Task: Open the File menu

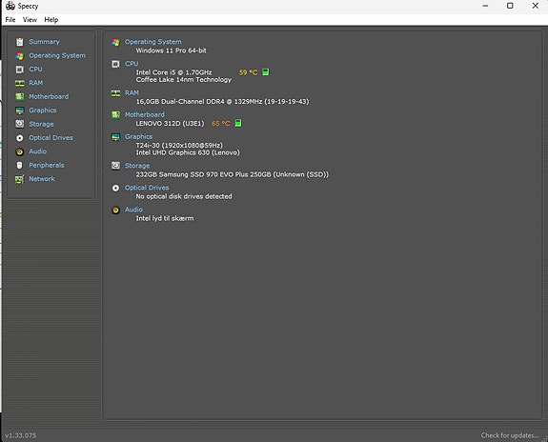Action: tap(10, 20)
